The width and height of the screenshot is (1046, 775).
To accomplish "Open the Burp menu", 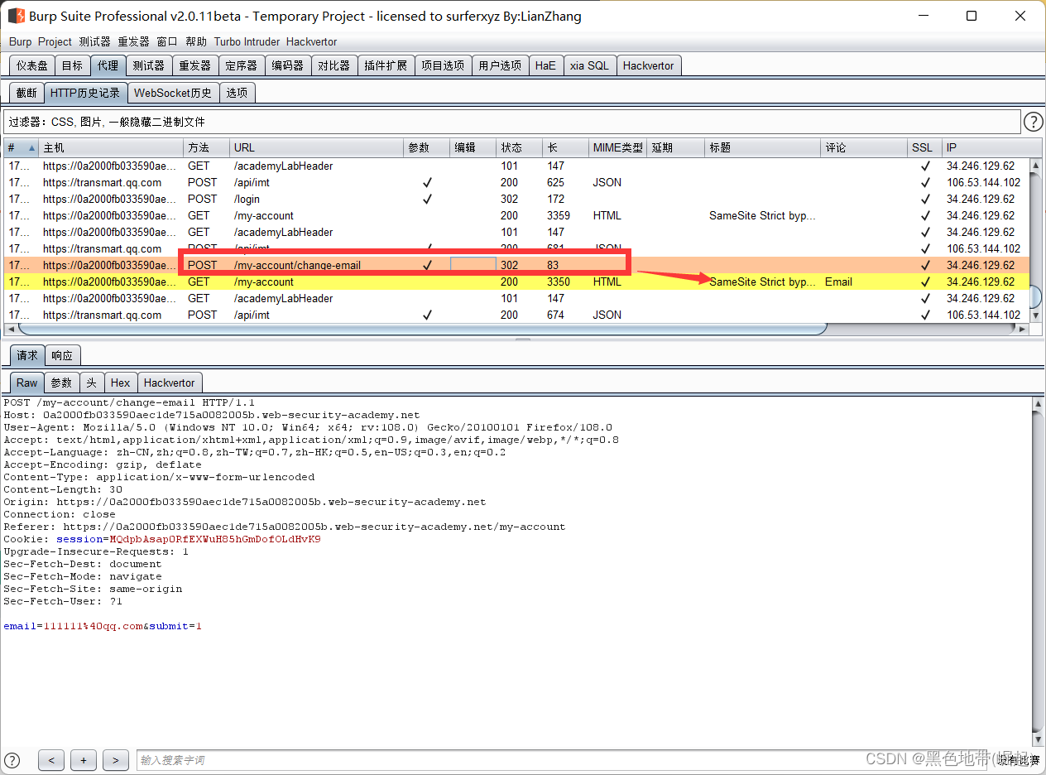I will coord(20,41).
